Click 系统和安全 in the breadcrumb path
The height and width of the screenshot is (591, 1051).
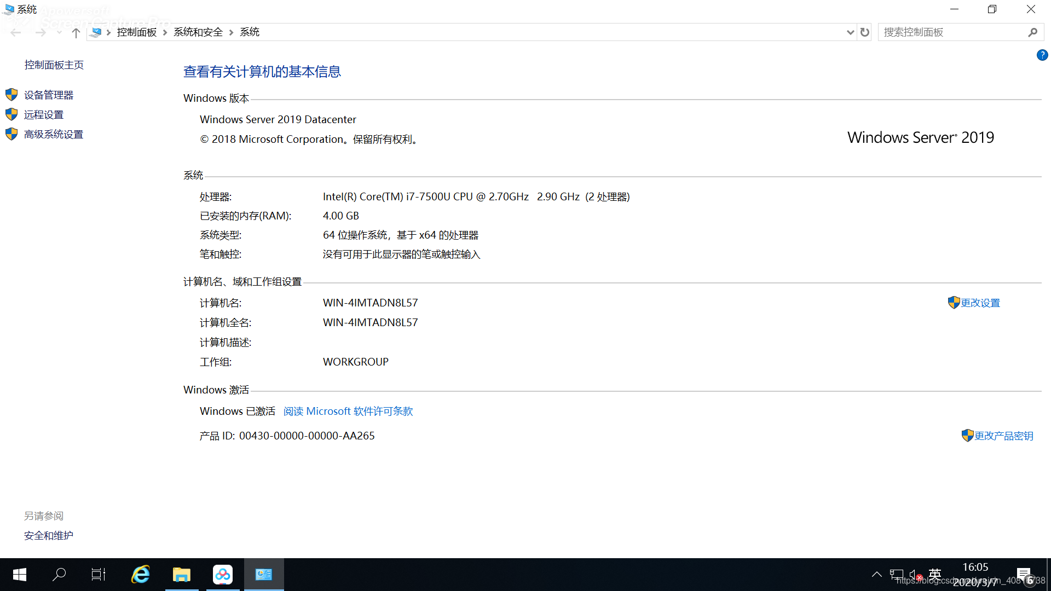(x=198, y=32)
